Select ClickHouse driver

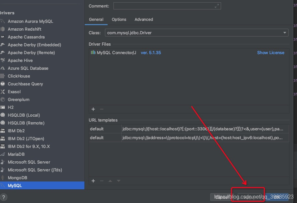click(x=42, y=76)
